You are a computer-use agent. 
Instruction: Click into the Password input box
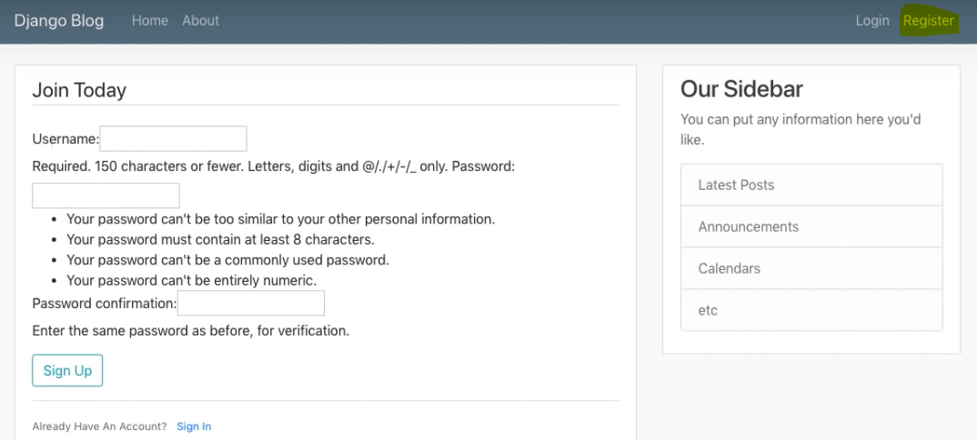tap(106, 195)
